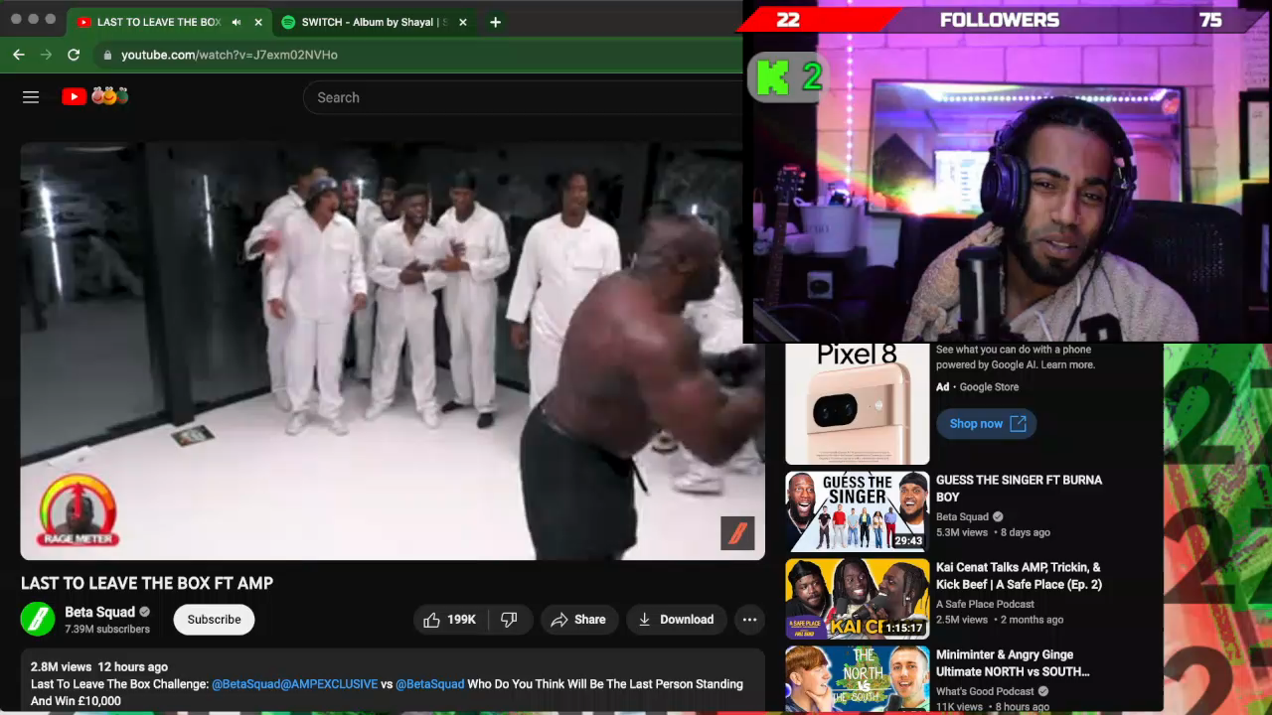Open Kai Cenat Talks AMP video thumbnail
The height and width of the screenshot is (715, 1272).
pos(858,599)
